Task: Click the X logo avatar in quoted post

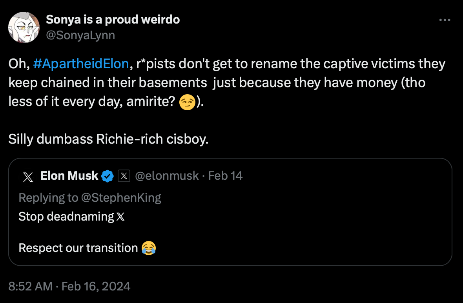Action: tap(28, 177)
